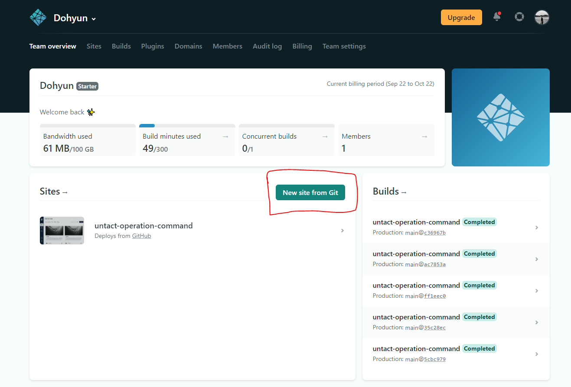Click Completed badge for build 35c28ec
The height and width of the screenshot is (387, 571).
(479, 317)
